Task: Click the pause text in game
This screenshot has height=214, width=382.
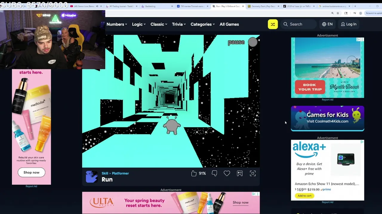Action: (236, 43)
